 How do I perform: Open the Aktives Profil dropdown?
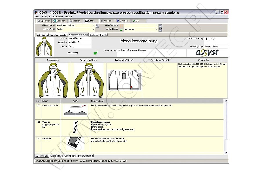click(93, 30)
